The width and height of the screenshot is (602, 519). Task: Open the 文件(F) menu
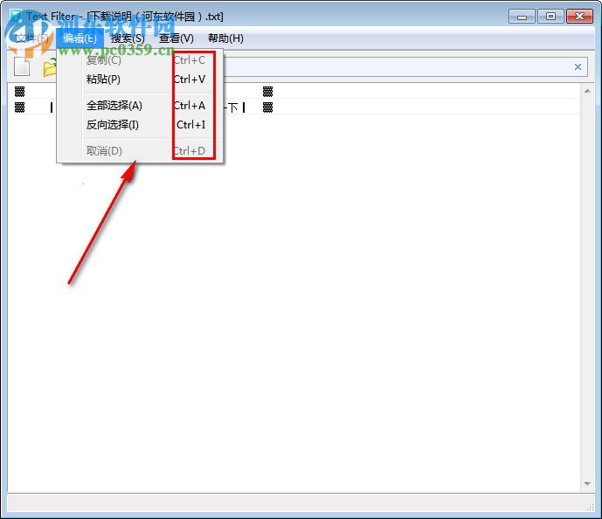(31, 38)
